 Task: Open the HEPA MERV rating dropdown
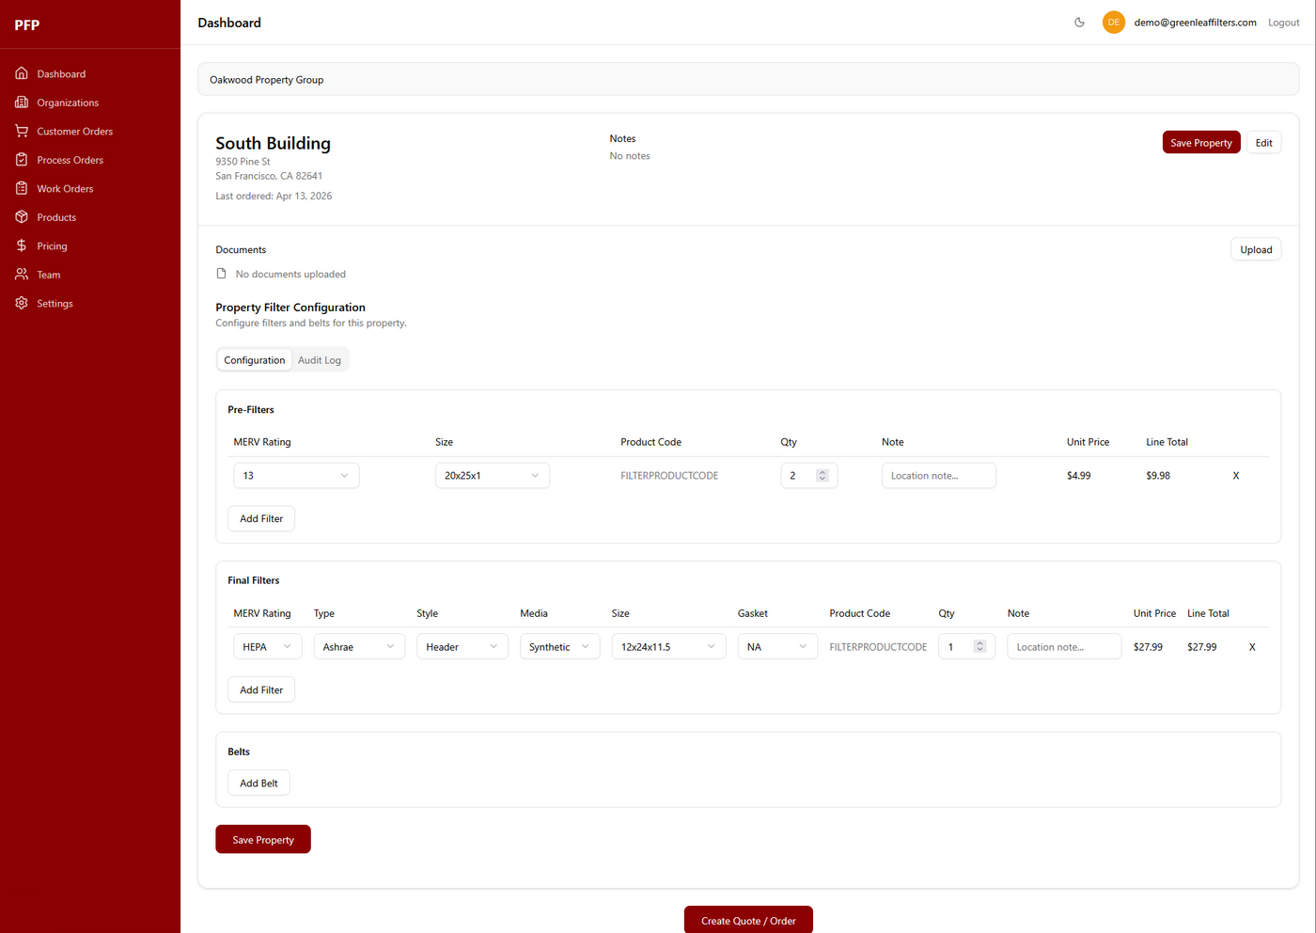point(268,647)
